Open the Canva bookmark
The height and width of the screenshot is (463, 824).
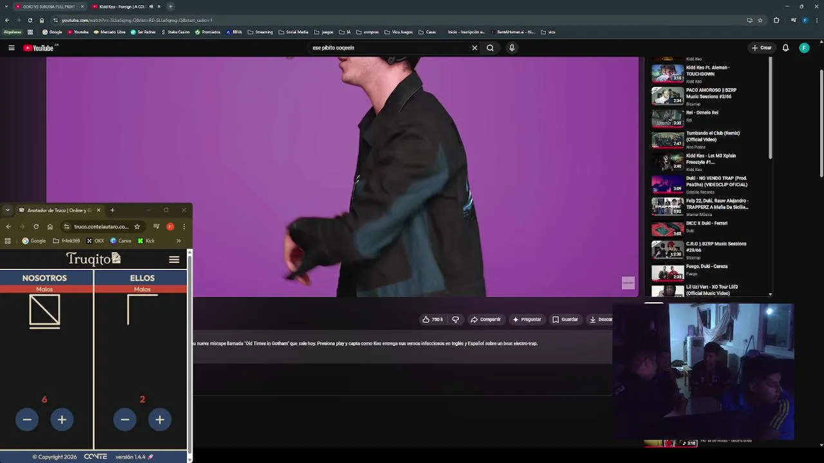click(x=121, y=241)
